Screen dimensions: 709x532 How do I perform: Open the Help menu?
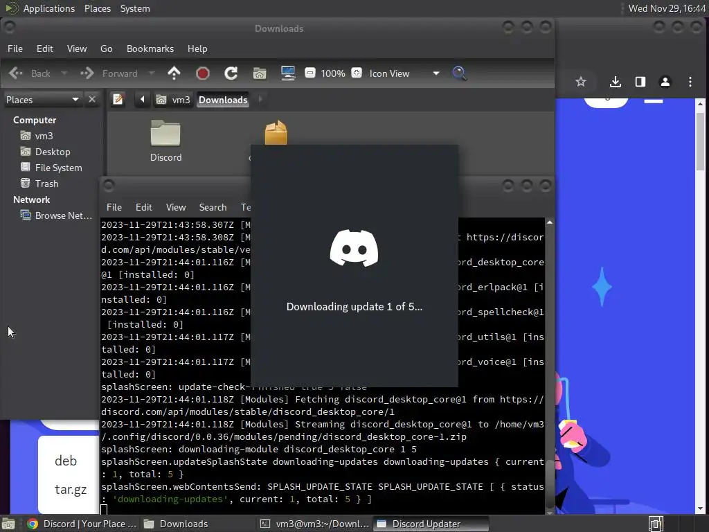point(197,48)
